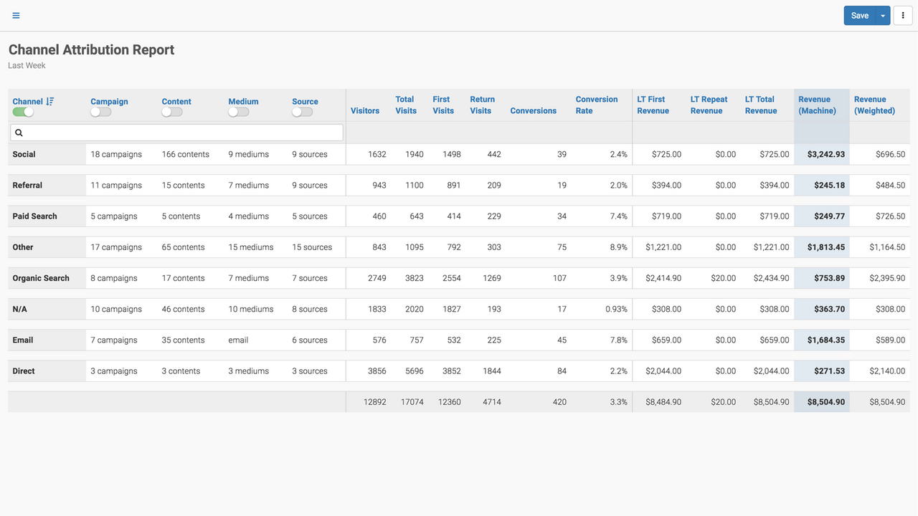Click Direct LT First Revenue $2,044.00
The image size is (918, 516).
[663, 371]
